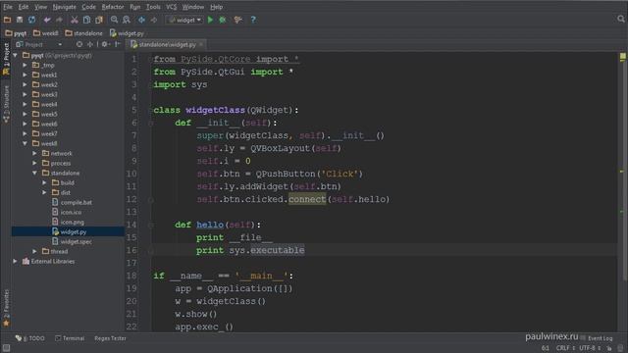Collapse the standalone folder arrow
Viewport: 628px width, 353px height.
tap(35, 173)
